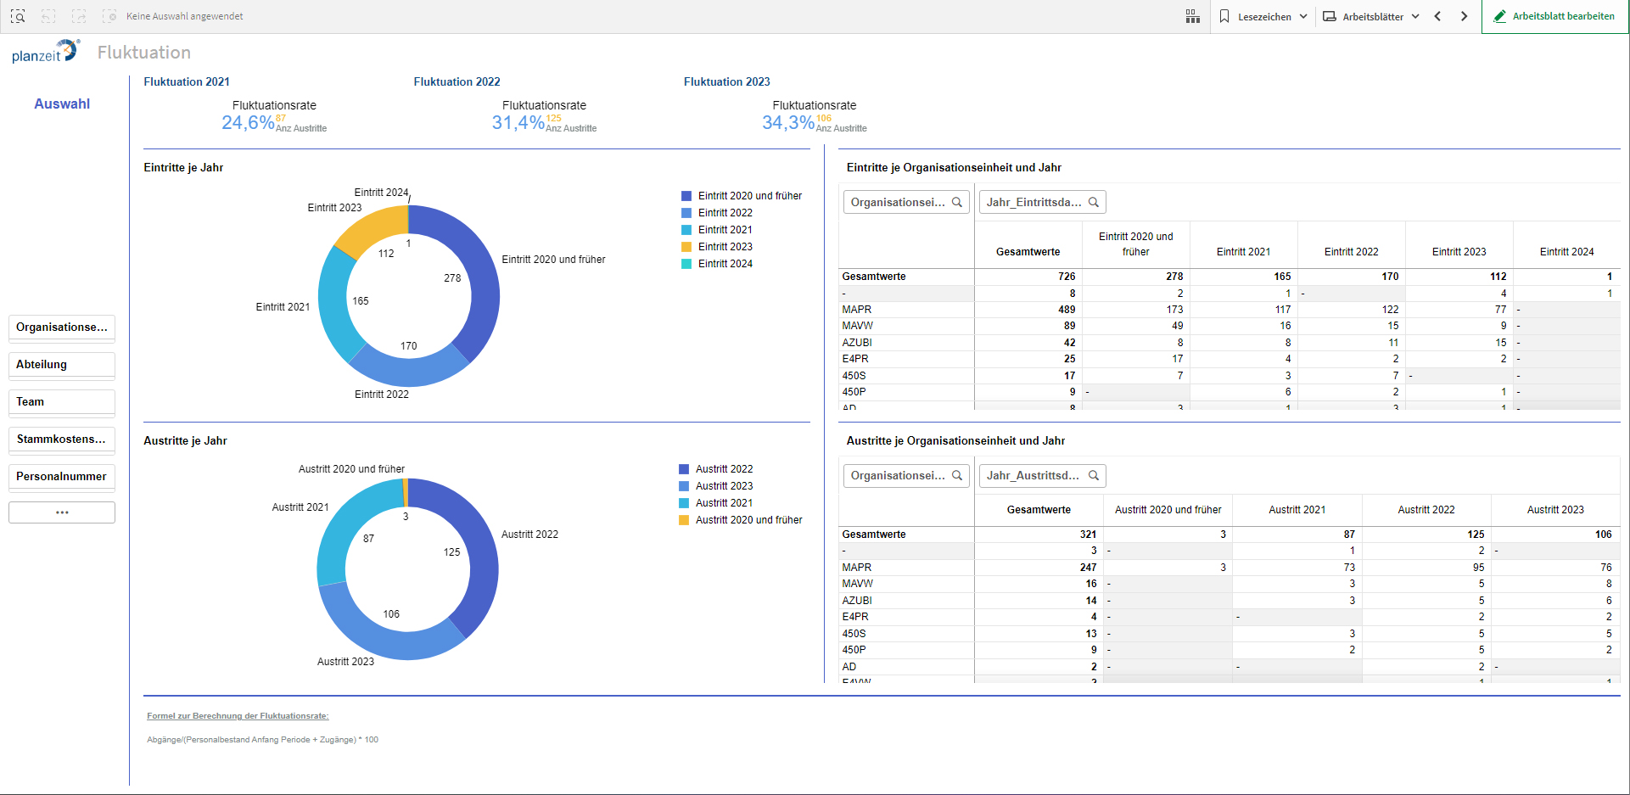Select the MAPR row in Eintritte table

(857, 310)
